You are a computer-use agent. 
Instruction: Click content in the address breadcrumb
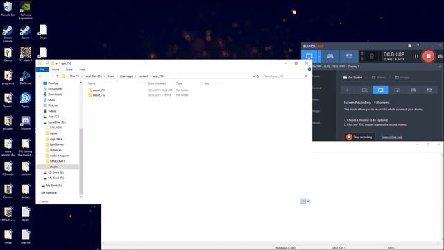pyautogui.click(x=143, y=76)
